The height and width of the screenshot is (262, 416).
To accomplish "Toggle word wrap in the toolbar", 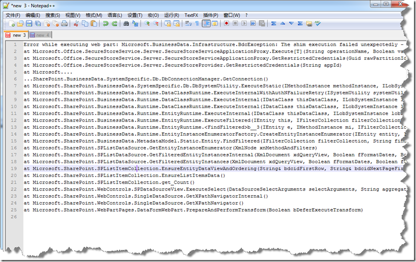I will [x=188, y=24].
